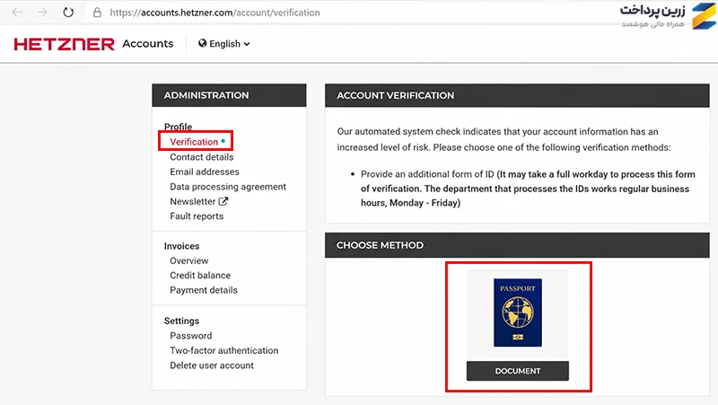Screen dimensions: 718x405
Task: Click the Hetzner logo
Action: 64,44
